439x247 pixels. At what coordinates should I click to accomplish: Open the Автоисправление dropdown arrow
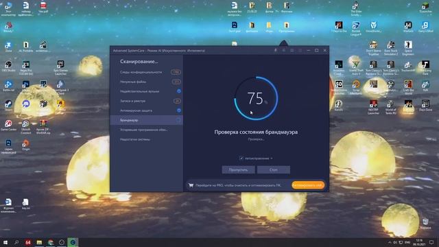click(x=272, y=158)
